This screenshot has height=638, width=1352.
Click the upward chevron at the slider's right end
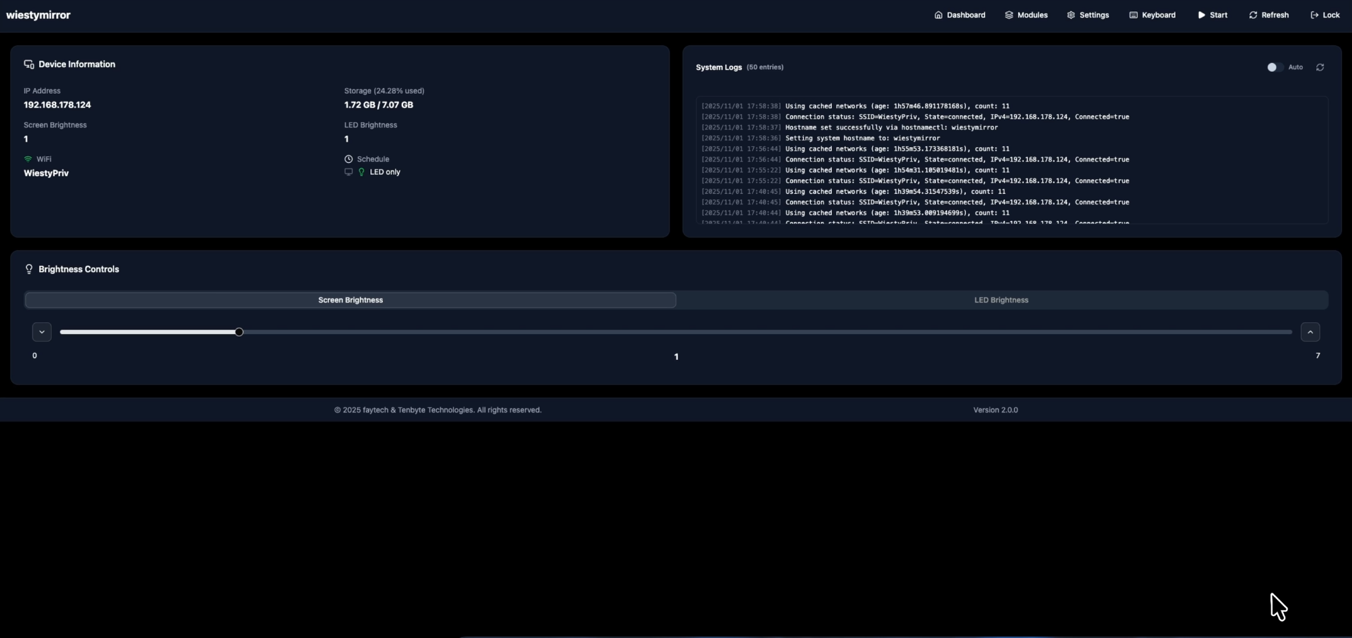click(x=1310, y=332)
